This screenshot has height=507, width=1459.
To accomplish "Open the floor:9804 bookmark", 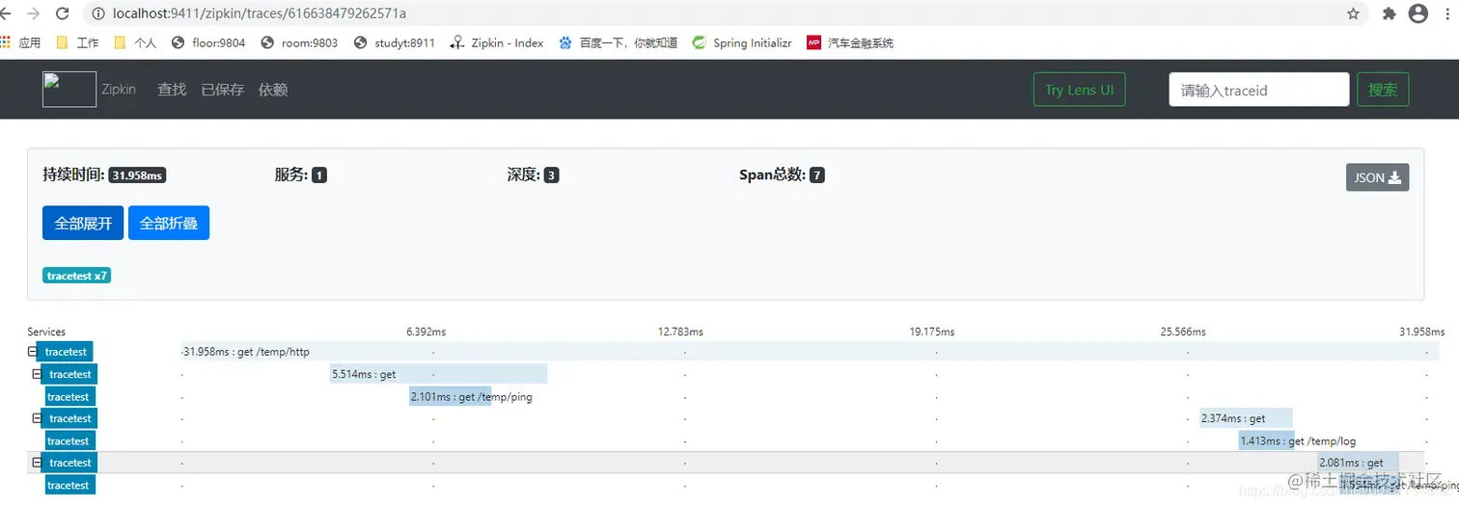I will click(208, 42).
